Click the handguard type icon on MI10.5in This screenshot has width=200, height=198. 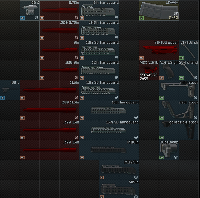pos(102,178)
